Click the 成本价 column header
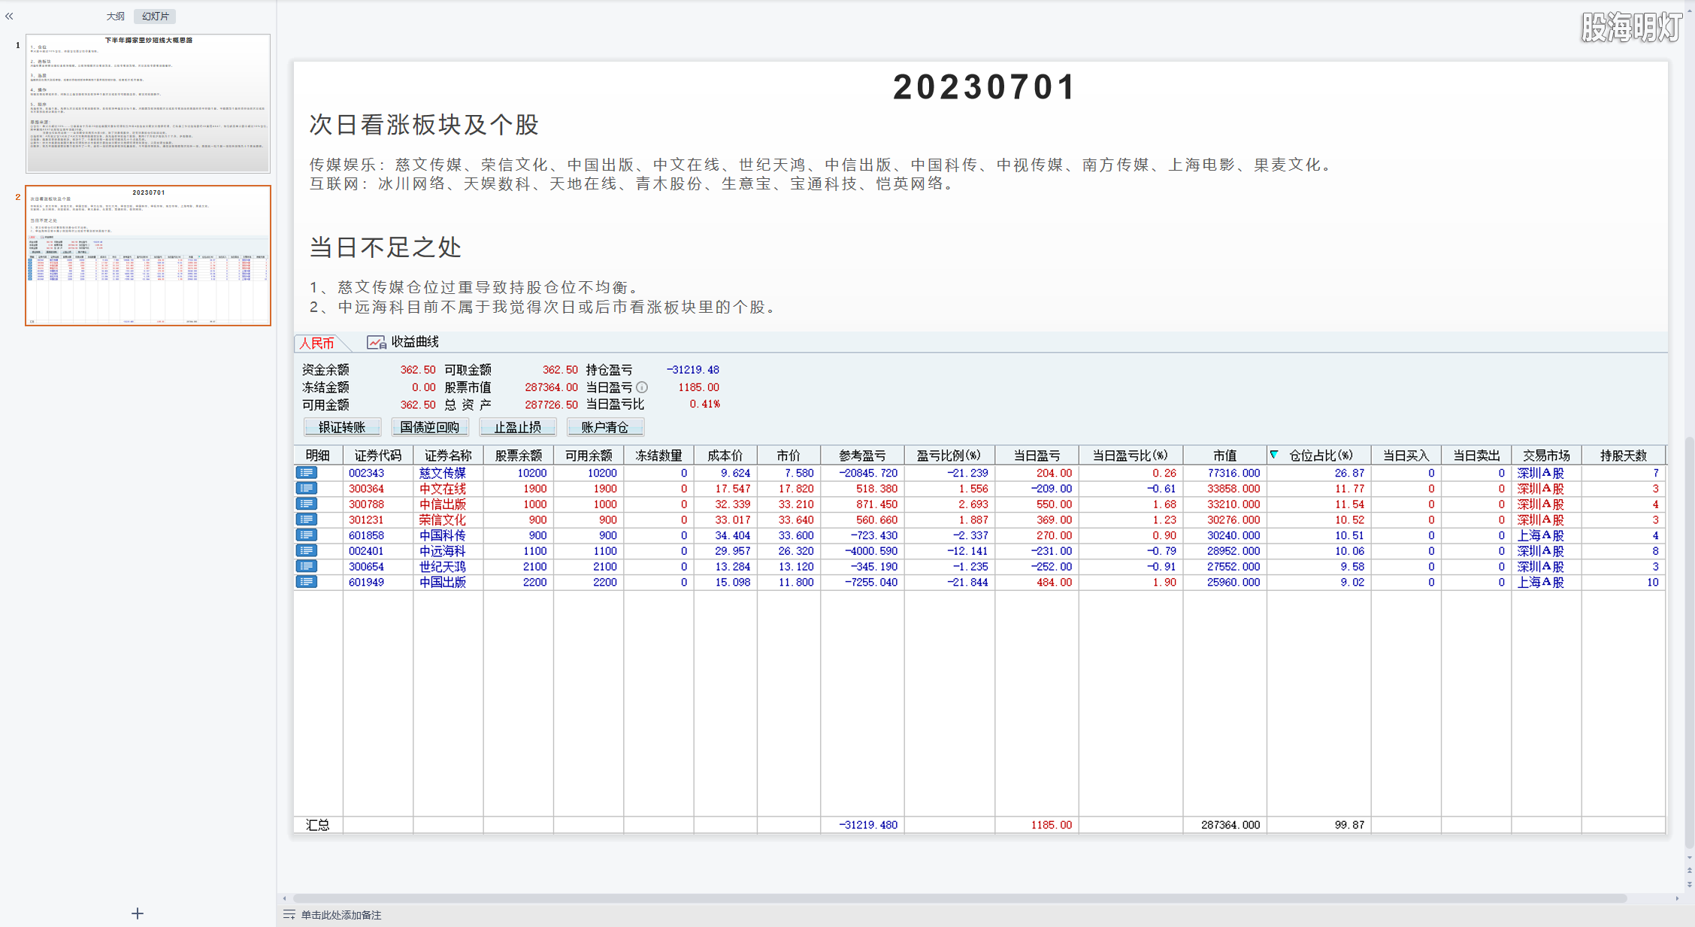 [725, 455]
